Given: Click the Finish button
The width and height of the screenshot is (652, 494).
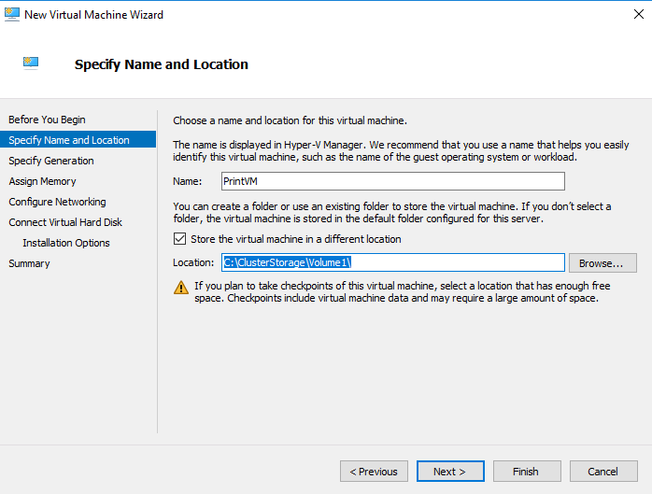Looking at the screenshot, I should [x=527, y=472].
